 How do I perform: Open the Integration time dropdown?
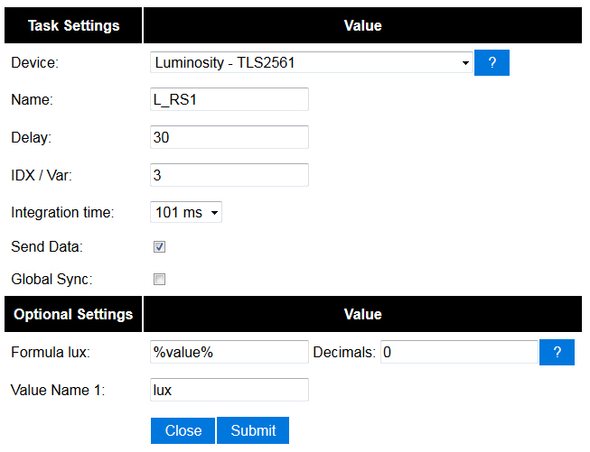pyautogui.click(x=186, y=212)
